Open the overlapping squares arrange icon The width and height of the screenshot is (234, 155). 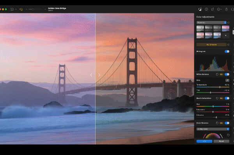click(x=200, y=9)
